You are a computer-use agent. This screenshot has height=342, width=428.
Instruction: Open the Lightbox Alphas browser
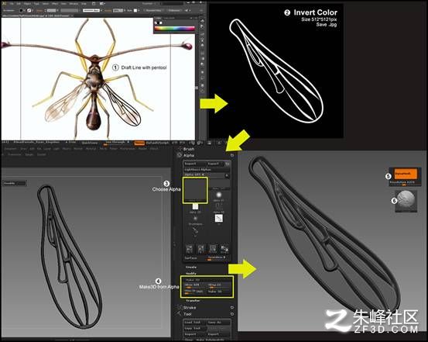tap(206, 170)
